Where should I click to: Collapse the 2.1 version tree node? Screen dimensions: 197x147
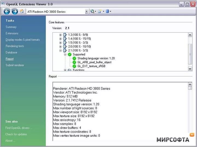pos(60,51)
